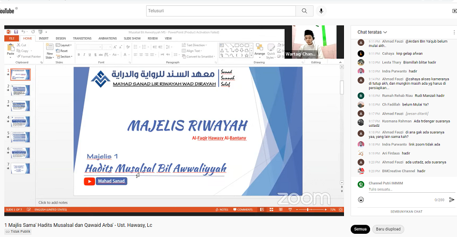The image size is (457, 237).
Task: Click the Redo icon in PowerPoint toolbar
Action: coord(33,32)
